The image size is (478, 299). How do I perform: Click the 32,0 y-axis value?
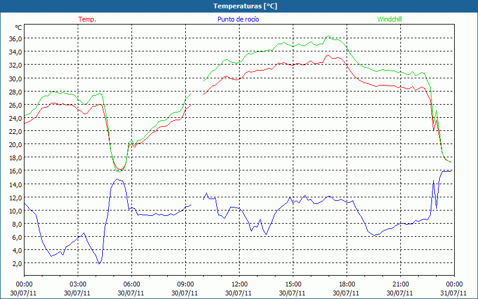(x=16, y=65)
